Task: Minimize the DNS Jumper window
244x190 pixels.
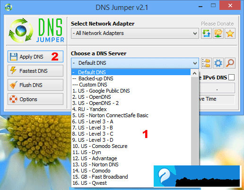Action: click(200, 7)
